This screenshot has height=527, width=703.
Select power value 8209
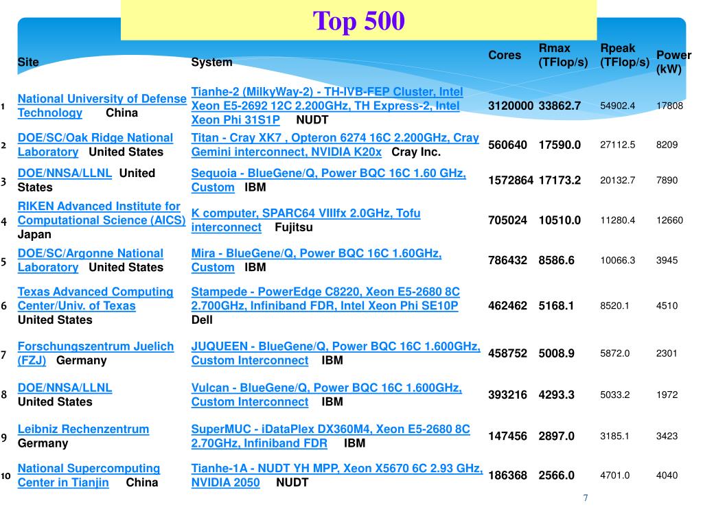click(667, 145)
